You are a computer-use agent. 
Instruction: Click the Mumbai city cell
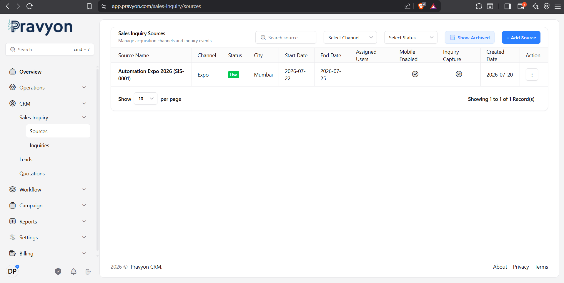coord(263,74)
